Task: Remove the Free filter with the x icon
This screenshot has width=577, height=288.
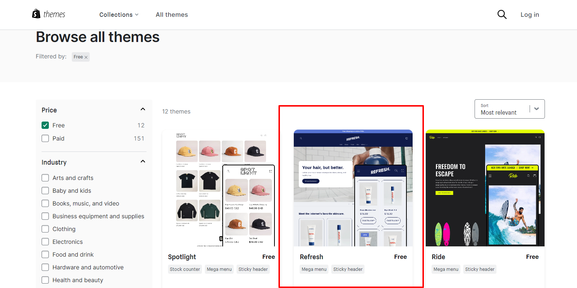Action: tap(86, 57)
